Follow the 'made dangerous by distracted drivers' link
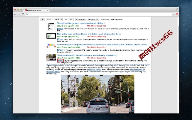 click(x=137, y=70)
